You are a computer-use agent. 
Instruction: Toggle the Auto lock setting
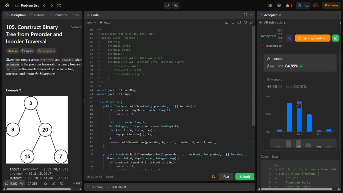click(105, 22)
